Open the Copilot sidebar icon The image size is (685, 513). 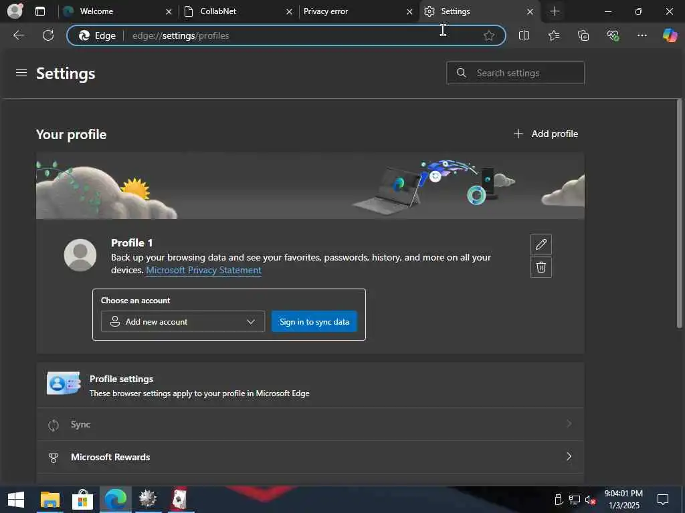point(670,35)
